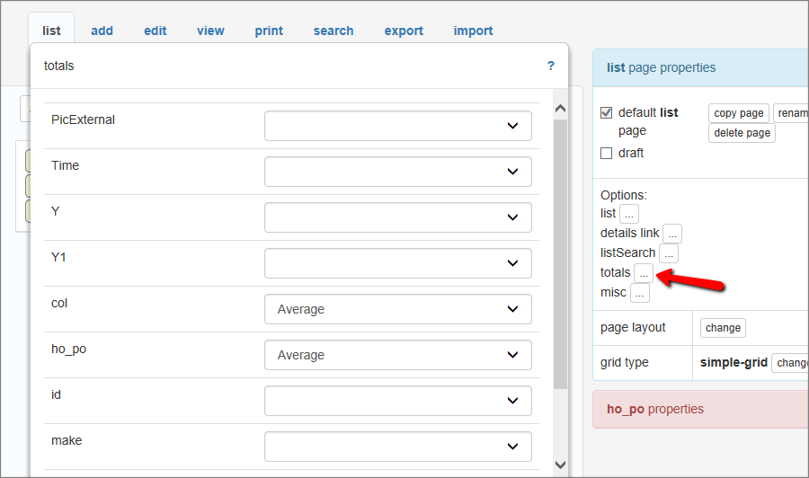This screenshot has width=809, height=478.
Task: Open the misc options ellipsis button
Action: pyautogui.click(x=639, y=293)
